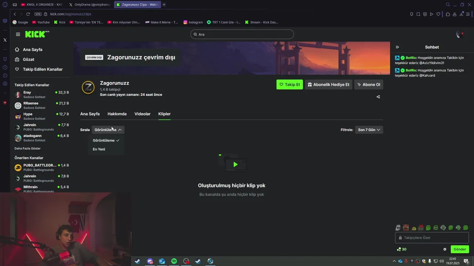Open the browser pin/pinboard icon
This screenshot has width=474, height=266.
click(x=411, y=14)
